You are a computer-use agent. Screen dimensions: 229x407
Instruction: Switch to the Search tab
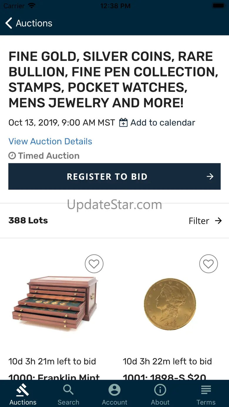68,394
